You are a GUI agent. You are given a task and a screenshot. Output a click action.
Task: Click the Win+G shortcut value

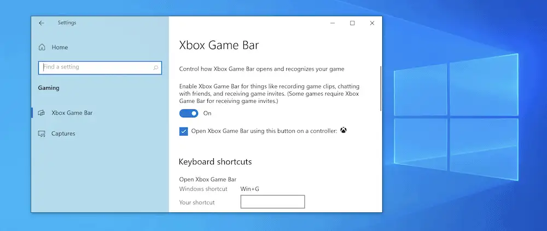tap(250, 189)
